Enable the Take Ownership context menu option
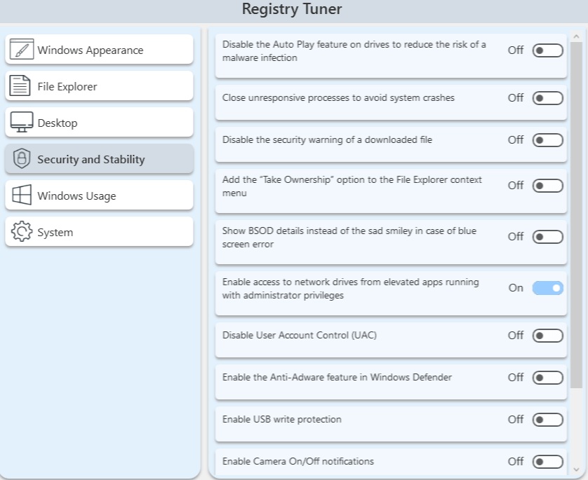The height and width of the screenshot is (480, 588). tap(547, 186)
